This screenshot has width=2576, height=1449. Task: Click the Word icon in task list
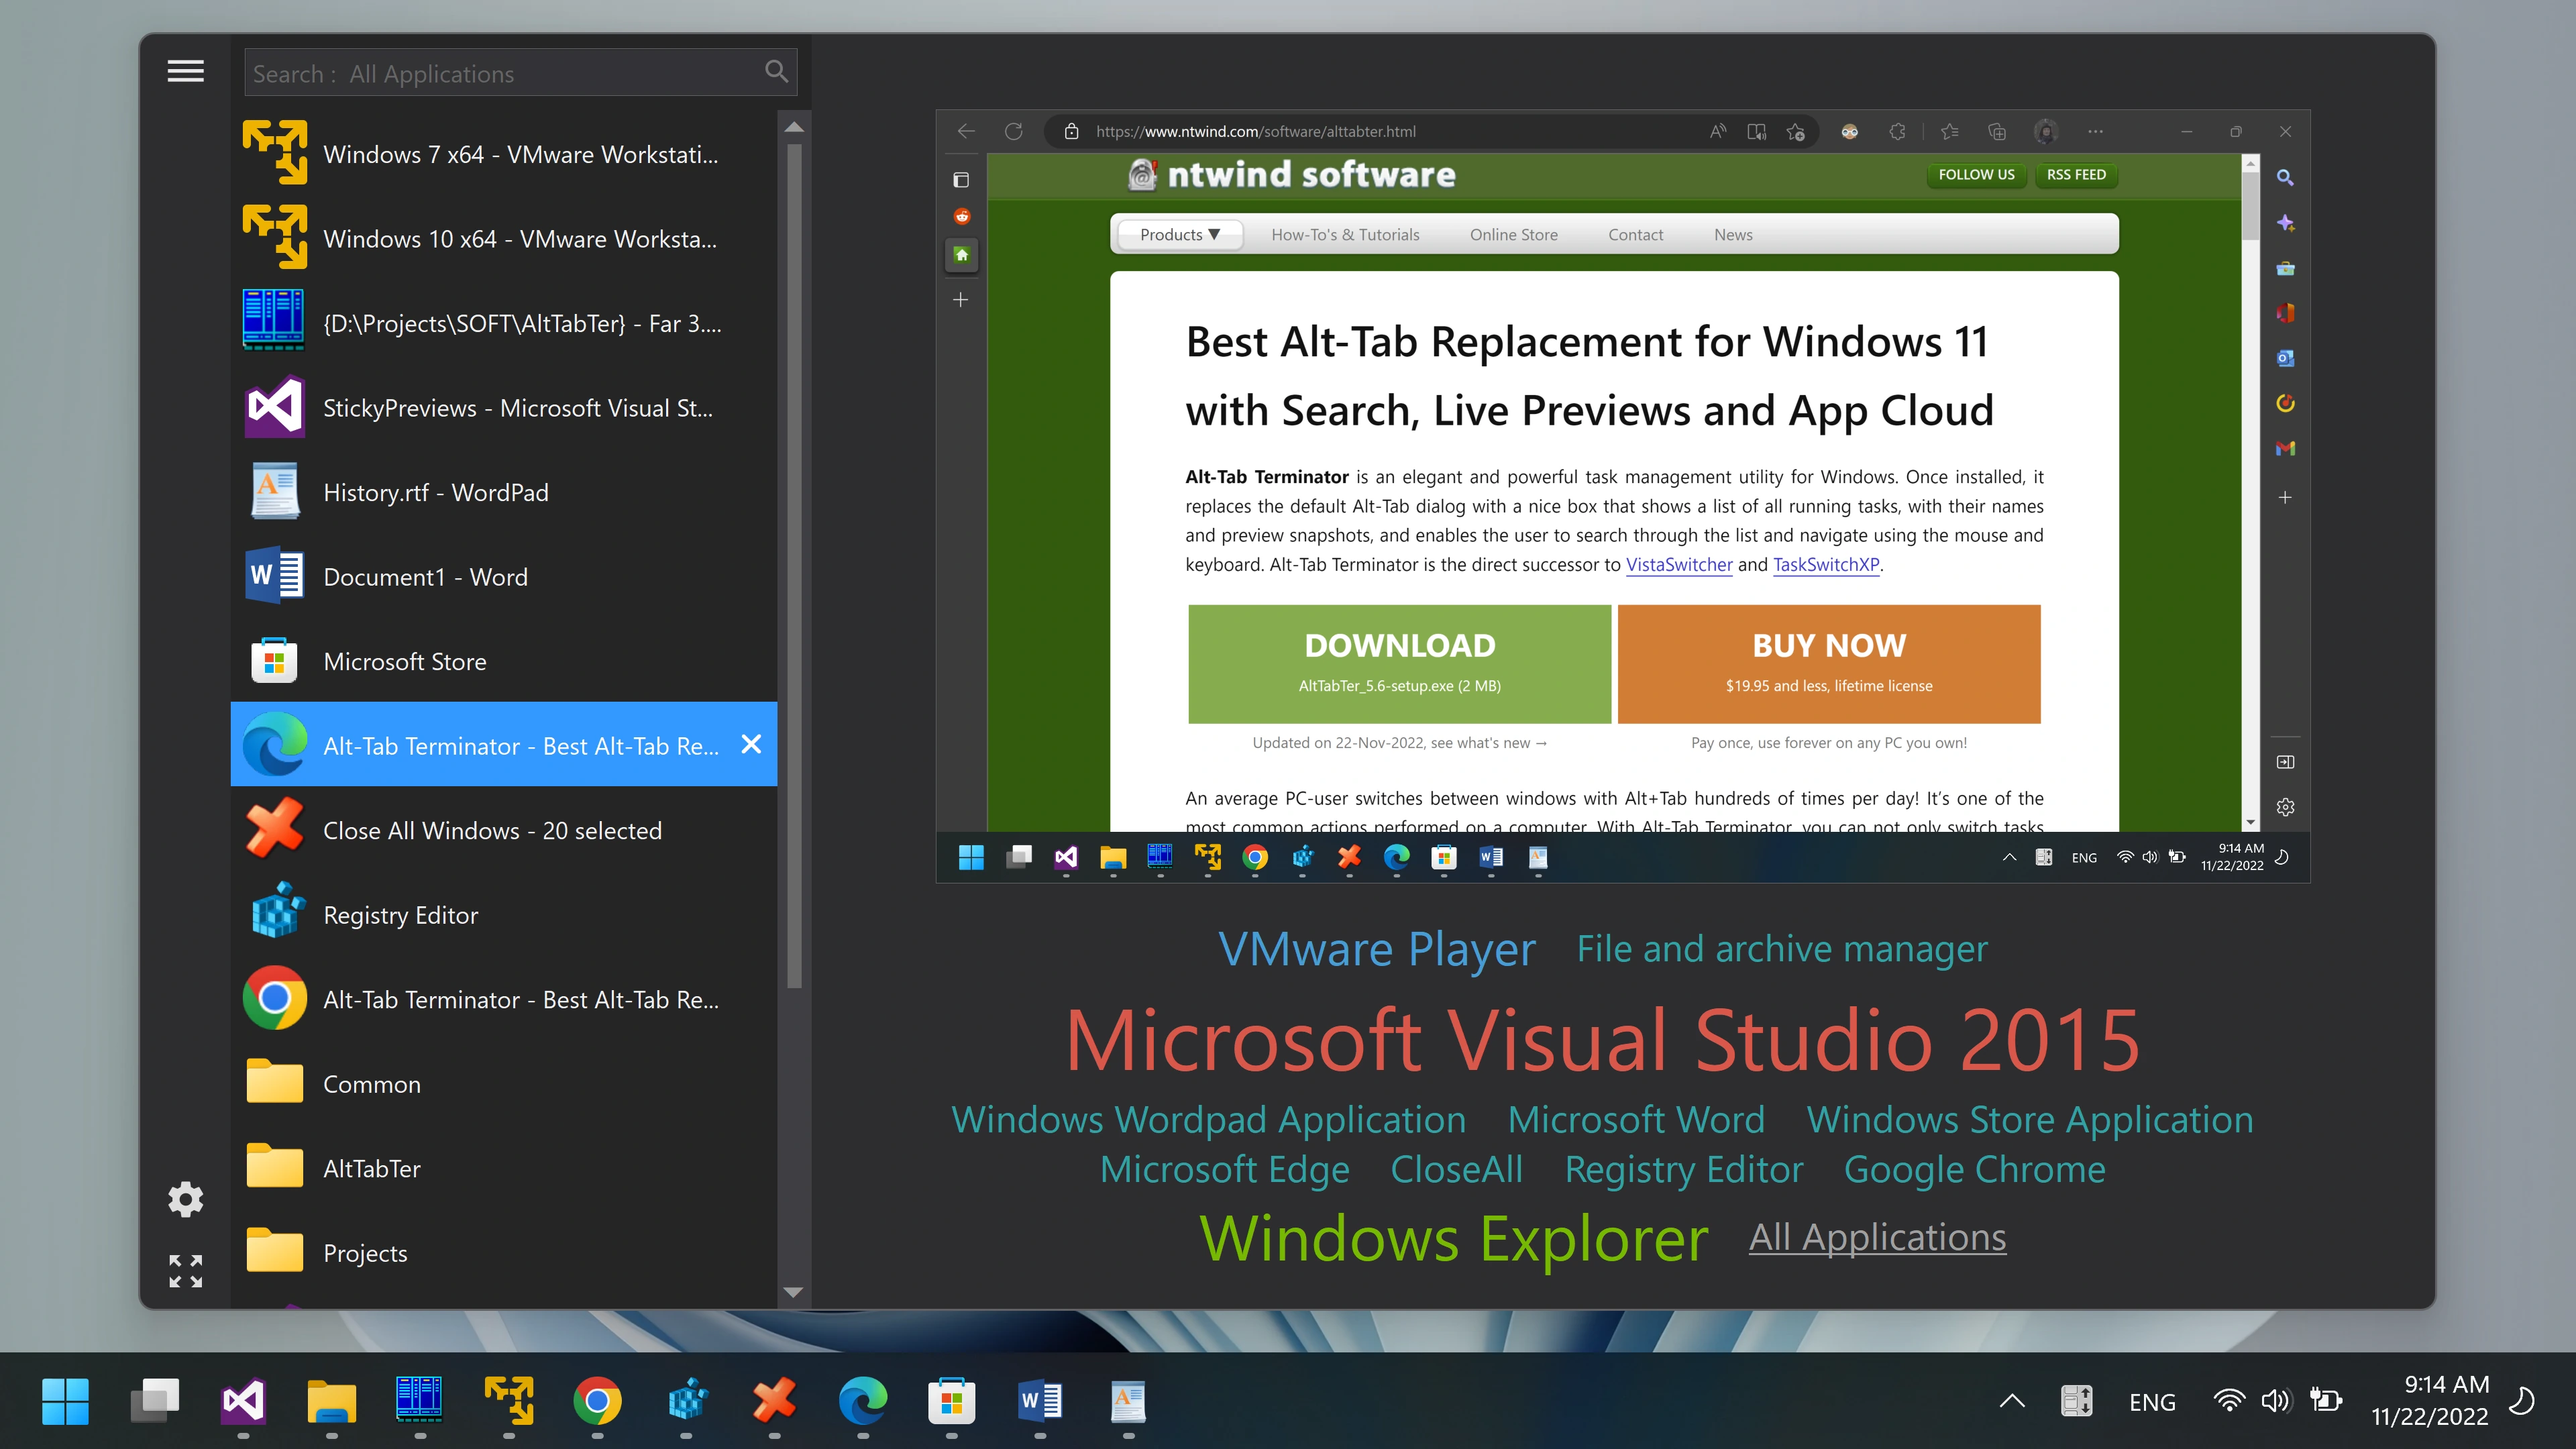click(275, 576)
